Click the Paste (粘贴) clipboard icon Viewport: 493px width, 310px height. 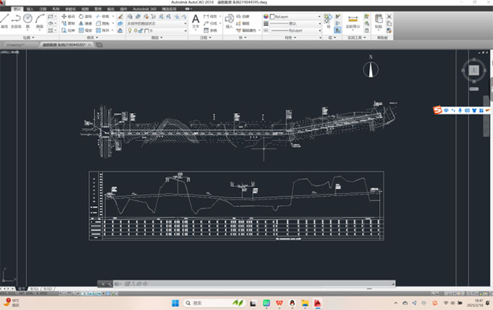click(x=378, y=20)
